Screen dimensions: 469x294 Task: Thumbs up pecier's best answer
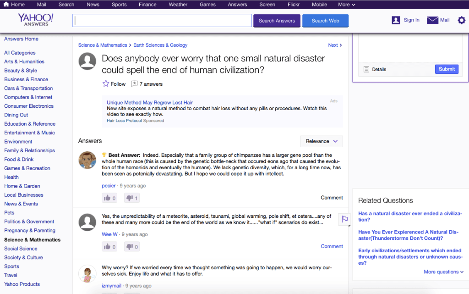click(109, 198)
